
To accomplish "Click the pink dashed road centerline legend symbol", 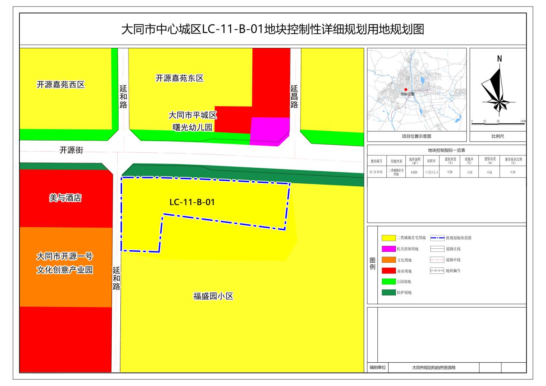I will click(x=437, y=260).
